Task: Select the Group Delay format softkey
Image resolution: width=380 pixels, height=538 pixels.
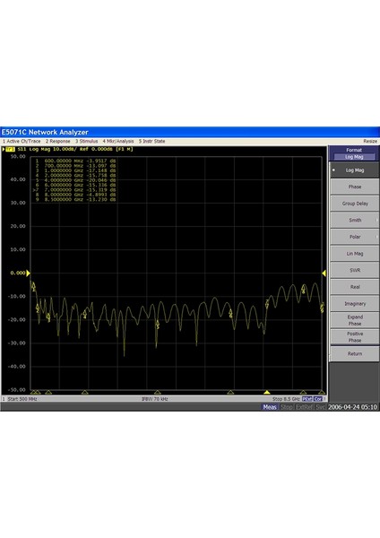Action: (355, 204)
